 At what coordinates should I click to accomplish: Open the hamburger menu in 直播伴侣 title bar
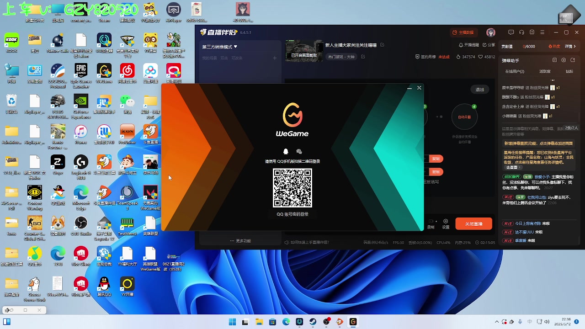click(542, 32)
